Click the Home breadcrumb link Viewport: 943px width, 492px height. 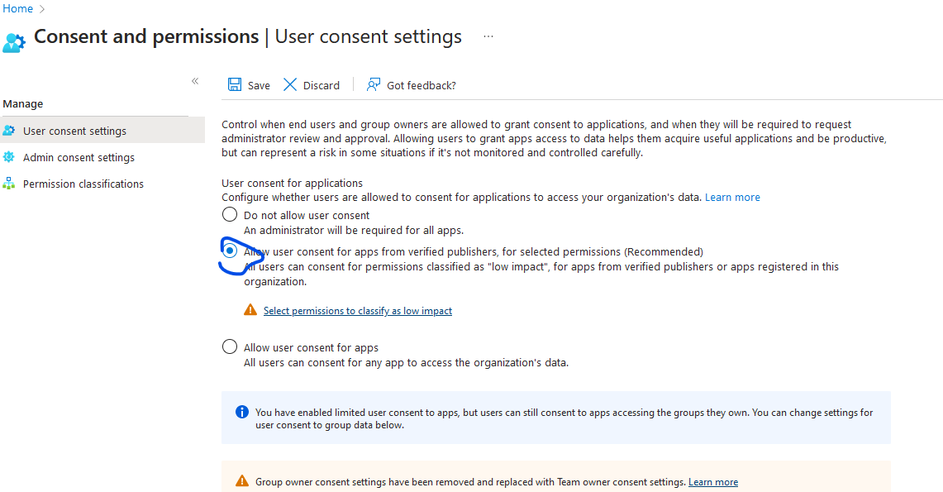point(17,8)
